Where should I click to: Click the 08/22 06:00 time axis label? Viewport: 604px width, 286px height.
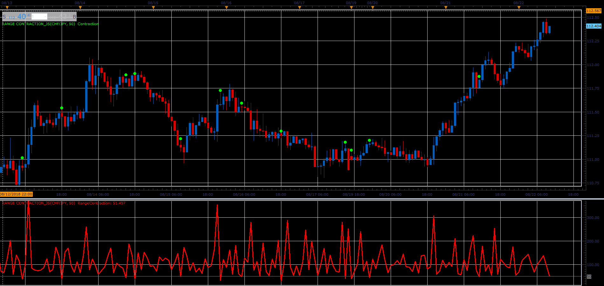(x=537, y=194)
